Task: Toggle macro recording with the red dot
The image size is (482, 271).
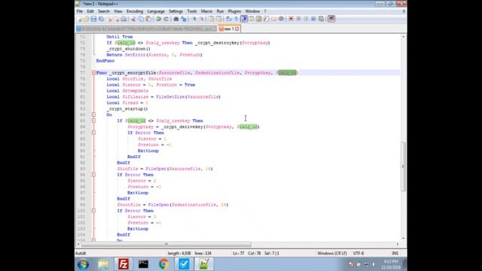Action: pos(291,19)
